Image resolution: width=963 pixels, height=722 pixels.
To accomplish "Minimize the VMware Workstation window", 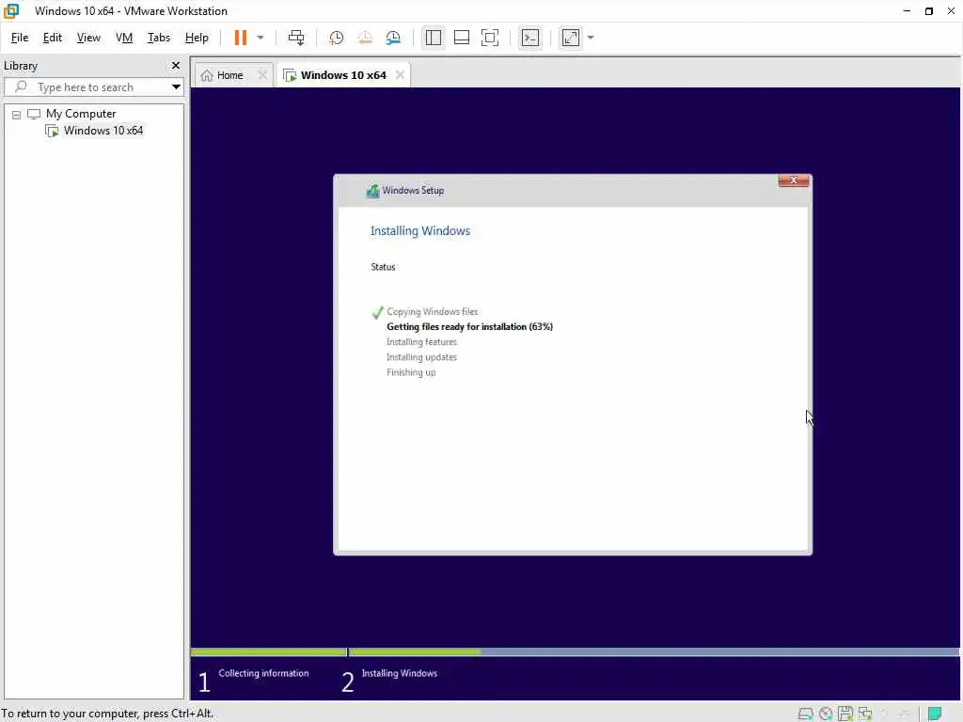I will (x=907, y=11).
